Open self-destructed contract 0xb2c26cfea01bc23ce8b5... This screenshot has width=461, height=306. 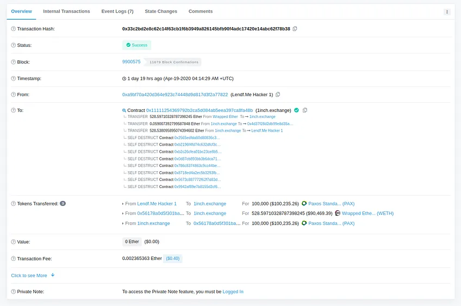click(x=198, y=152)
